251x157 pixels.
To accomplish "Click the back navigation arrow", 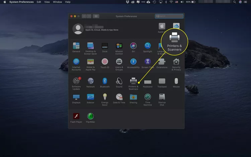I will [x=84, y=16].
